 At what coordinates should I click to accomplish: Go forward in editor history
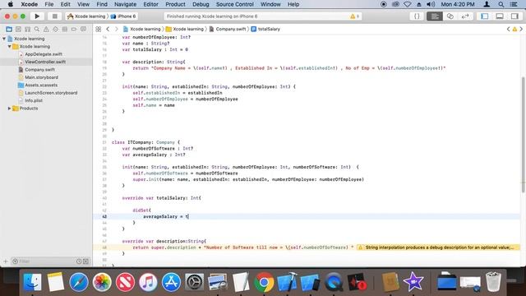coord(117,30)
